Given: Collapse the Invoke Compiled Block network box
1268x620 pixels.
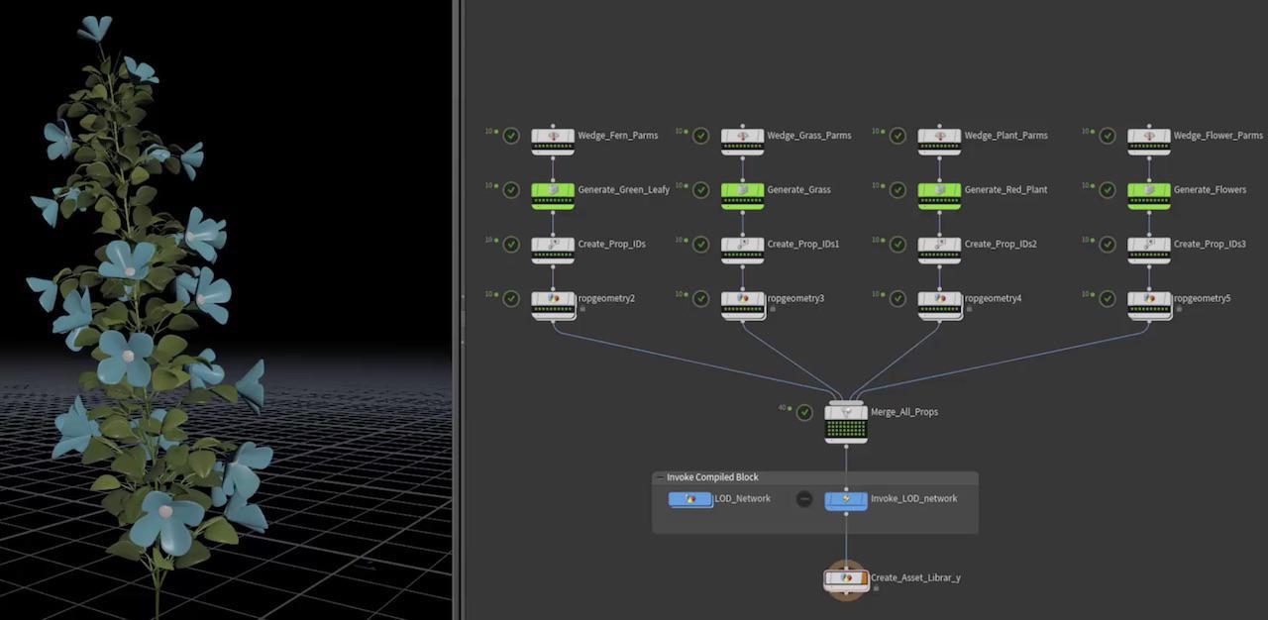Looking at the screenshot, I should [x=660, y=477].
